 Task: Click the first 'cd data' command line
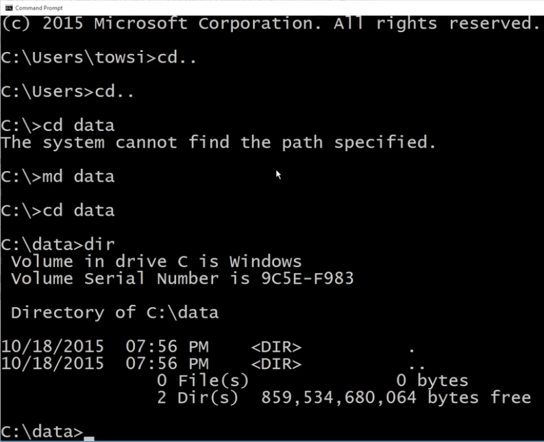tap(58, 125)
